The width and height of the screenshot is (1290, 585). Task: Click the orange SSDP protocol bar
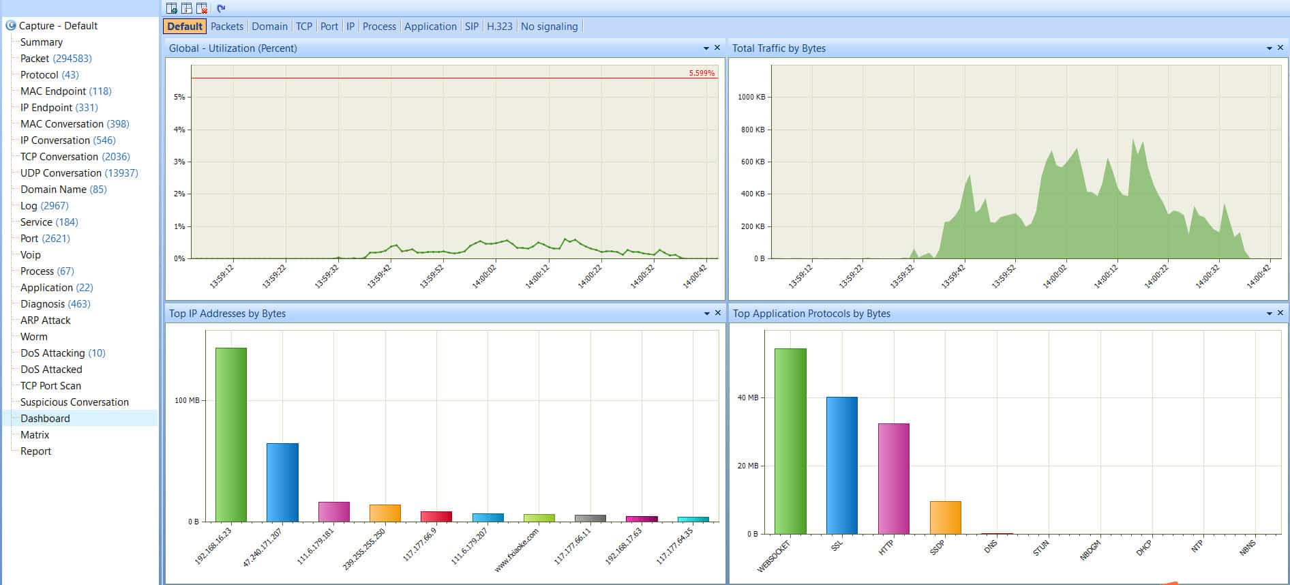(946, 517)
